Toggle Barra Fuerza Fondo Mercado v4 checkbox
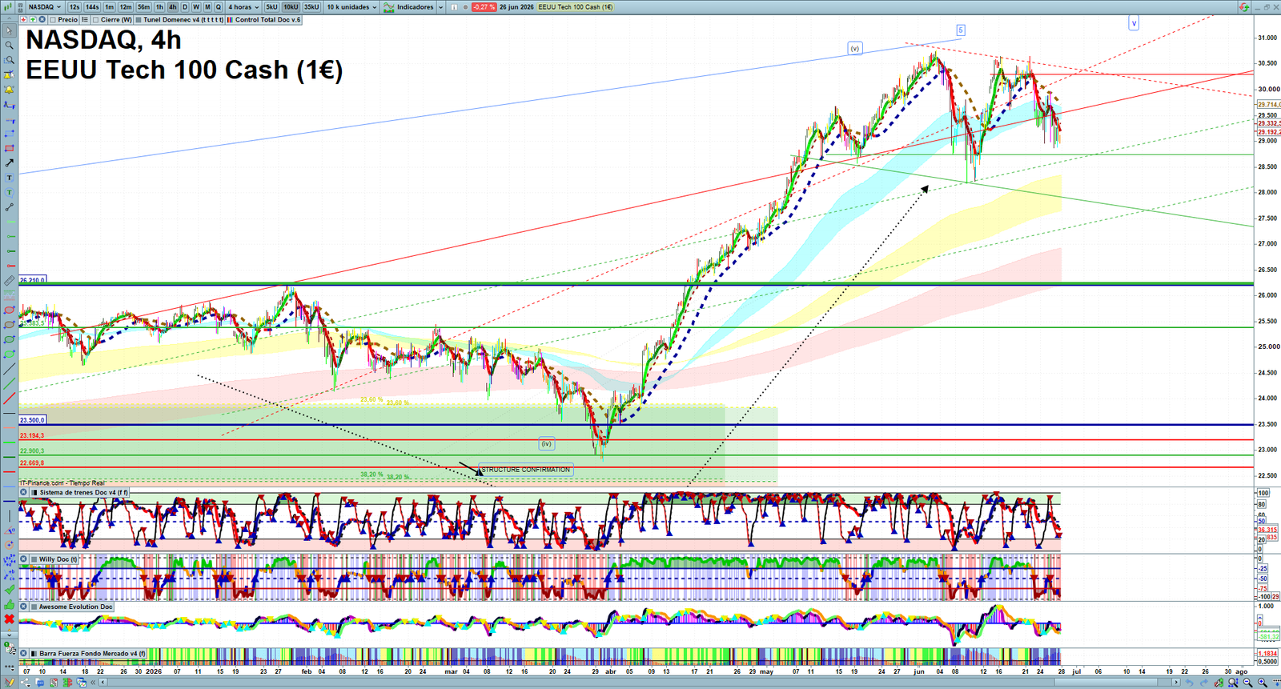Image resolution: width=1281 pixels, height=689 pixels. (34, 653)
